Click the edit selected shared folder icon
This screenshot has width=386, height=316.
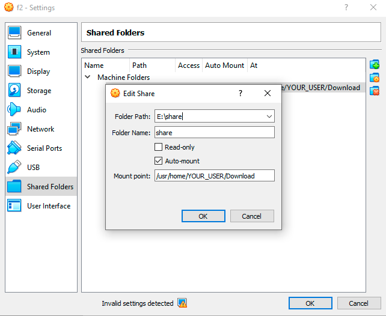tap(375, 77)
